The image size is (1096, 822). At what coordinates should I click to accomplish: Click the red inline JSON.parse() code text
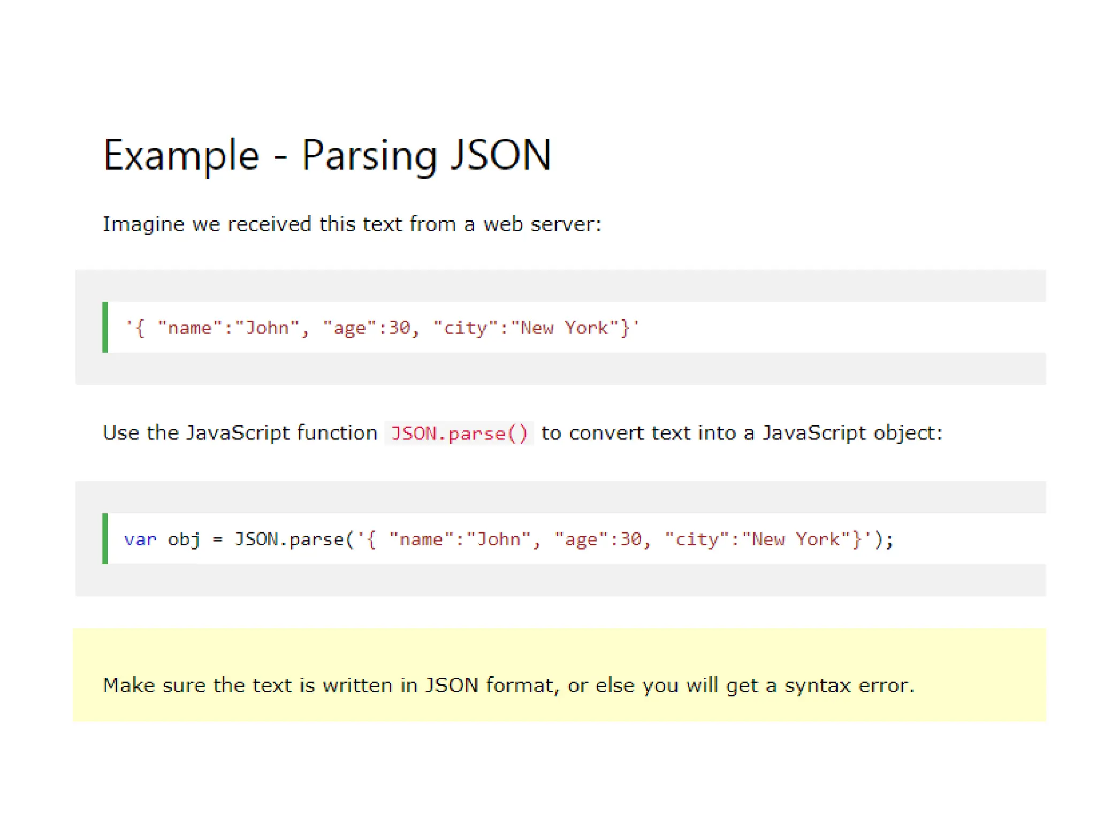point(459,433)
